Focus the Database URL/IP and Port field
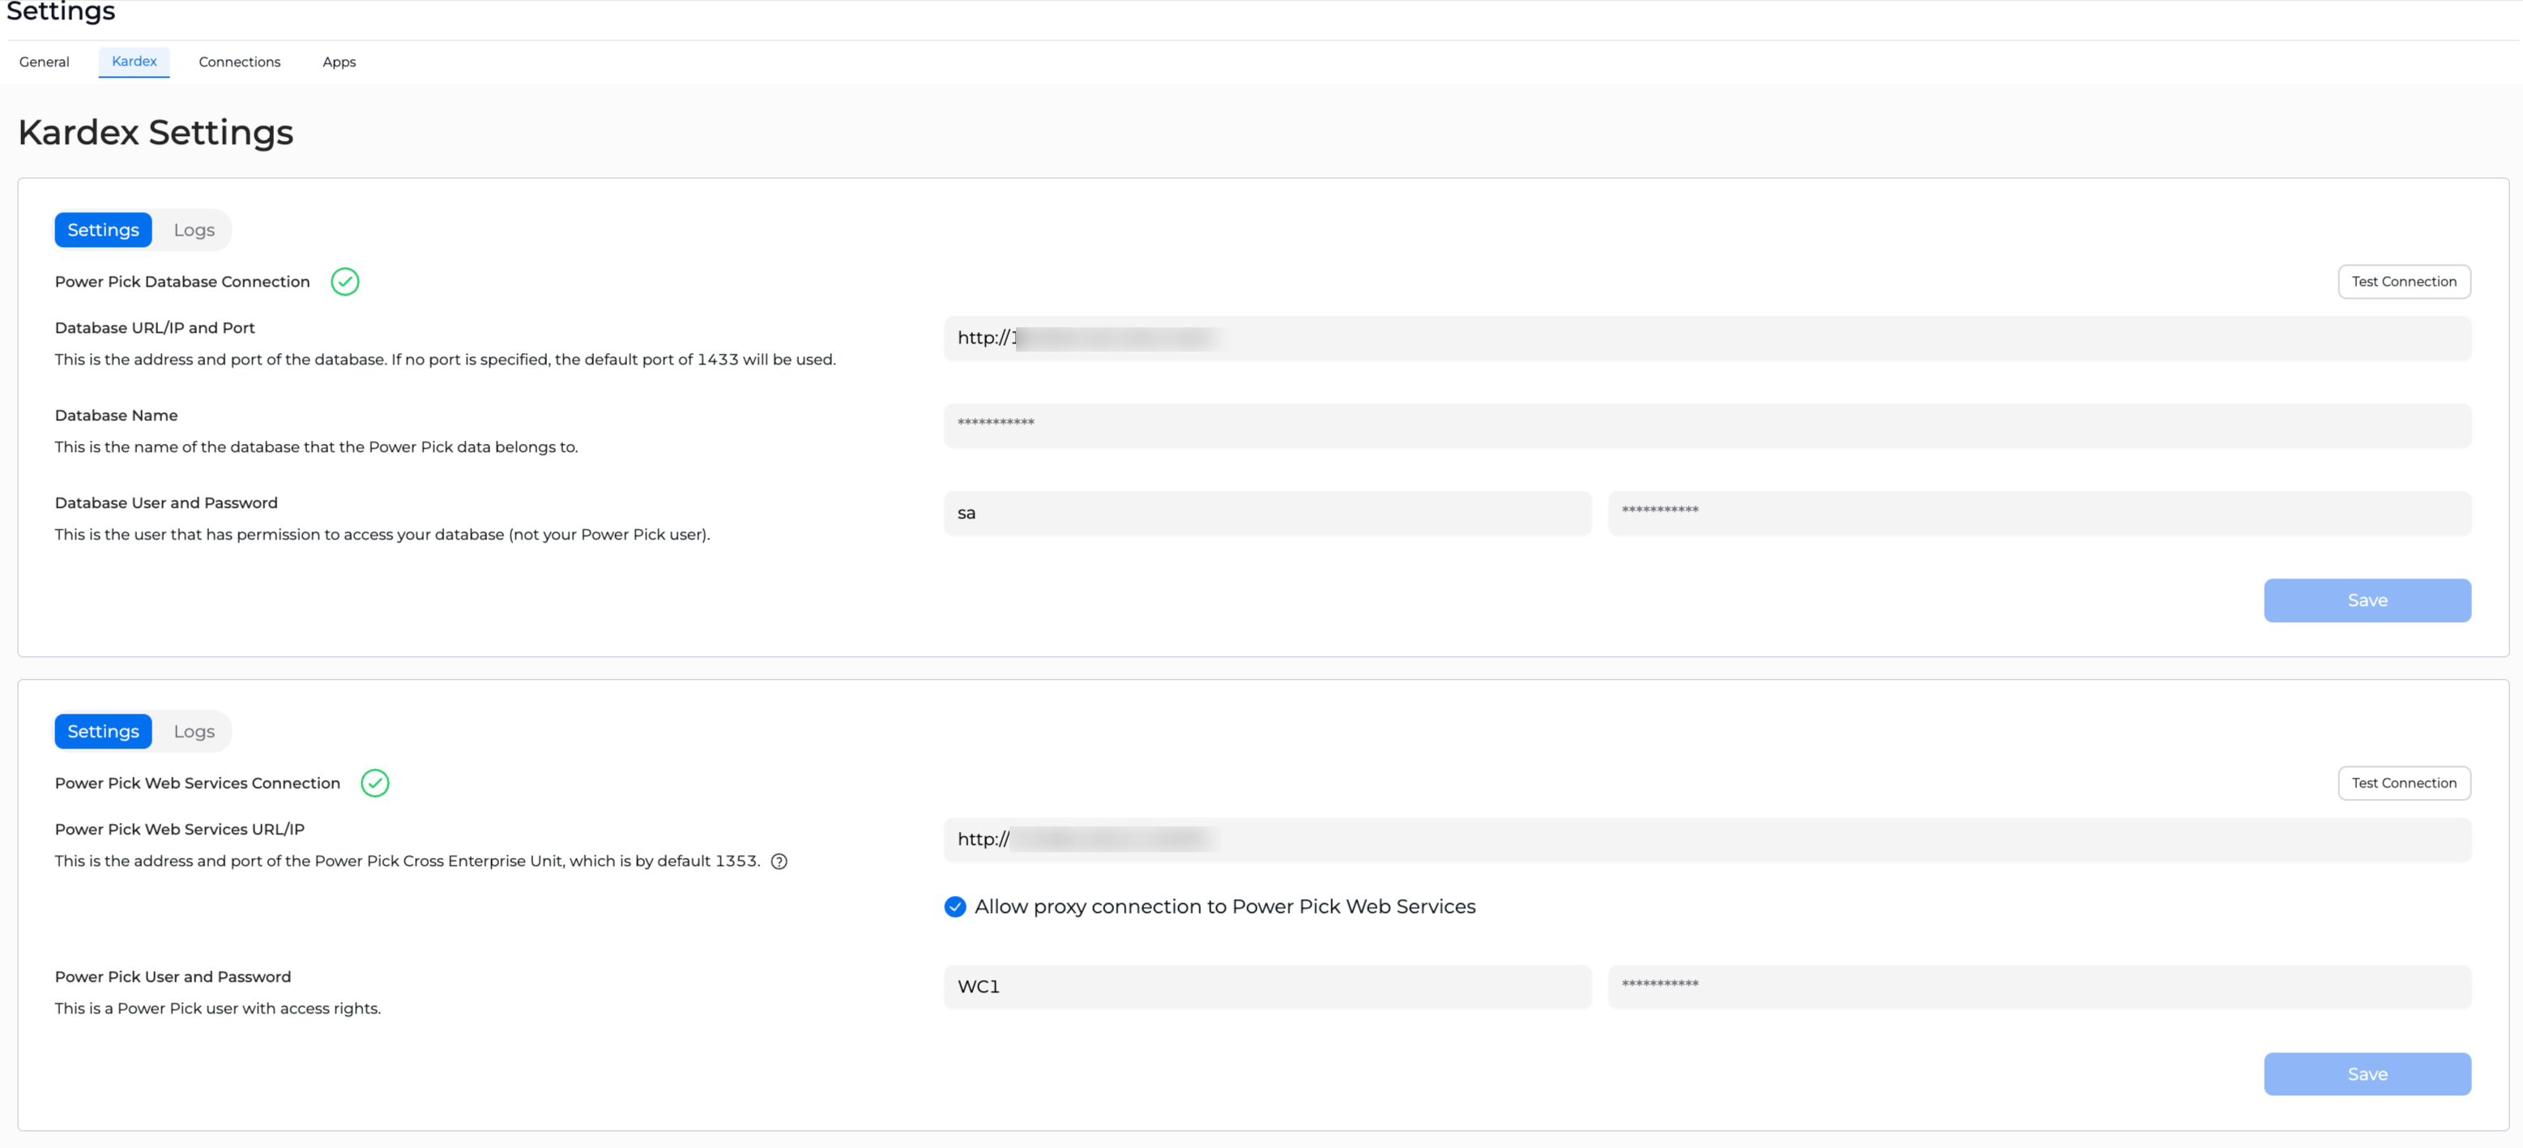The image size is (2523, 1148). coord(1707,339)
